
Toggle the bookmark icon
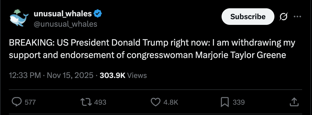coord(224,102)
